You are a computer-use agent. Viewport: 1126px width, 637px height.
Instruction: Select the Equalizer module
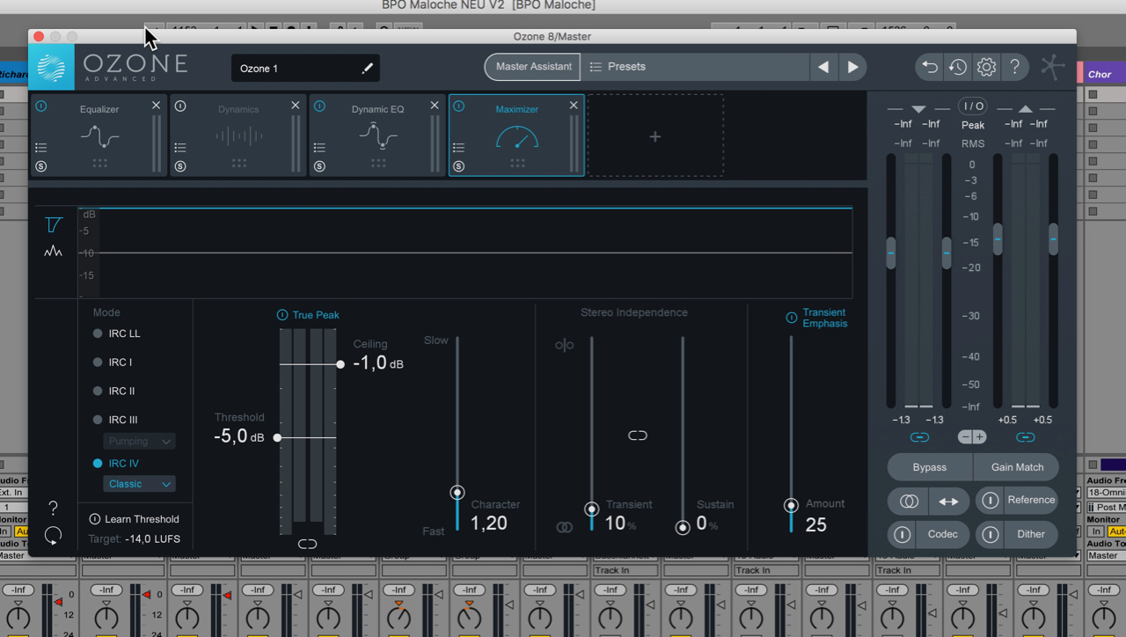click(x=98, y=135)
